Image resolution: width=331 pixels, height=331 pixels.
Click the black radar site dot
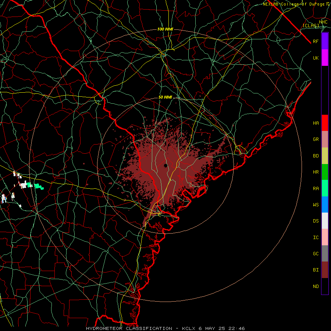point(165,165)
